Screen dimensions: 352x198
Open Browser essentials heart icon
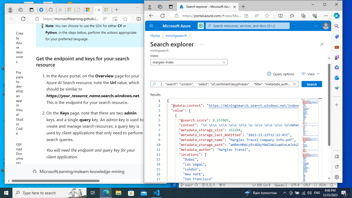pyautogui.click(x=315, y=16)
